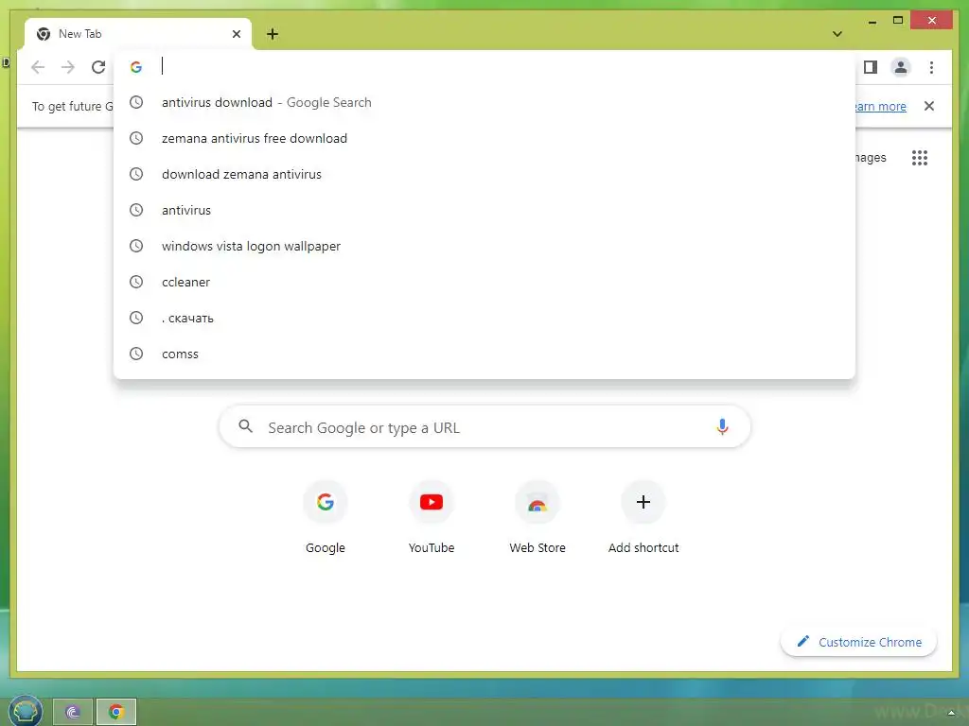
Task: Show hidden tray icons arrow
Action: [952, 713]
